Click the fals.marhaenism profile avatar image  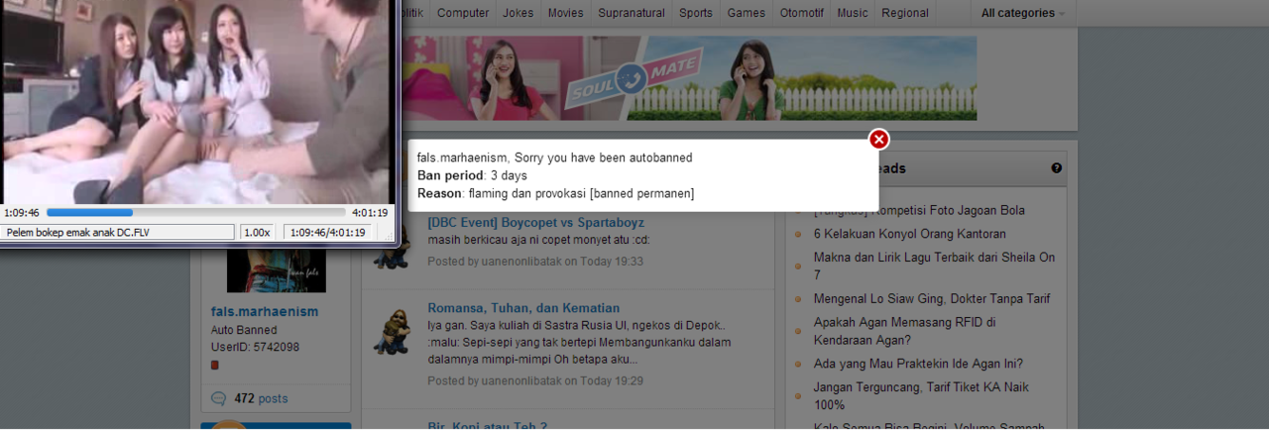coord(276,269)
